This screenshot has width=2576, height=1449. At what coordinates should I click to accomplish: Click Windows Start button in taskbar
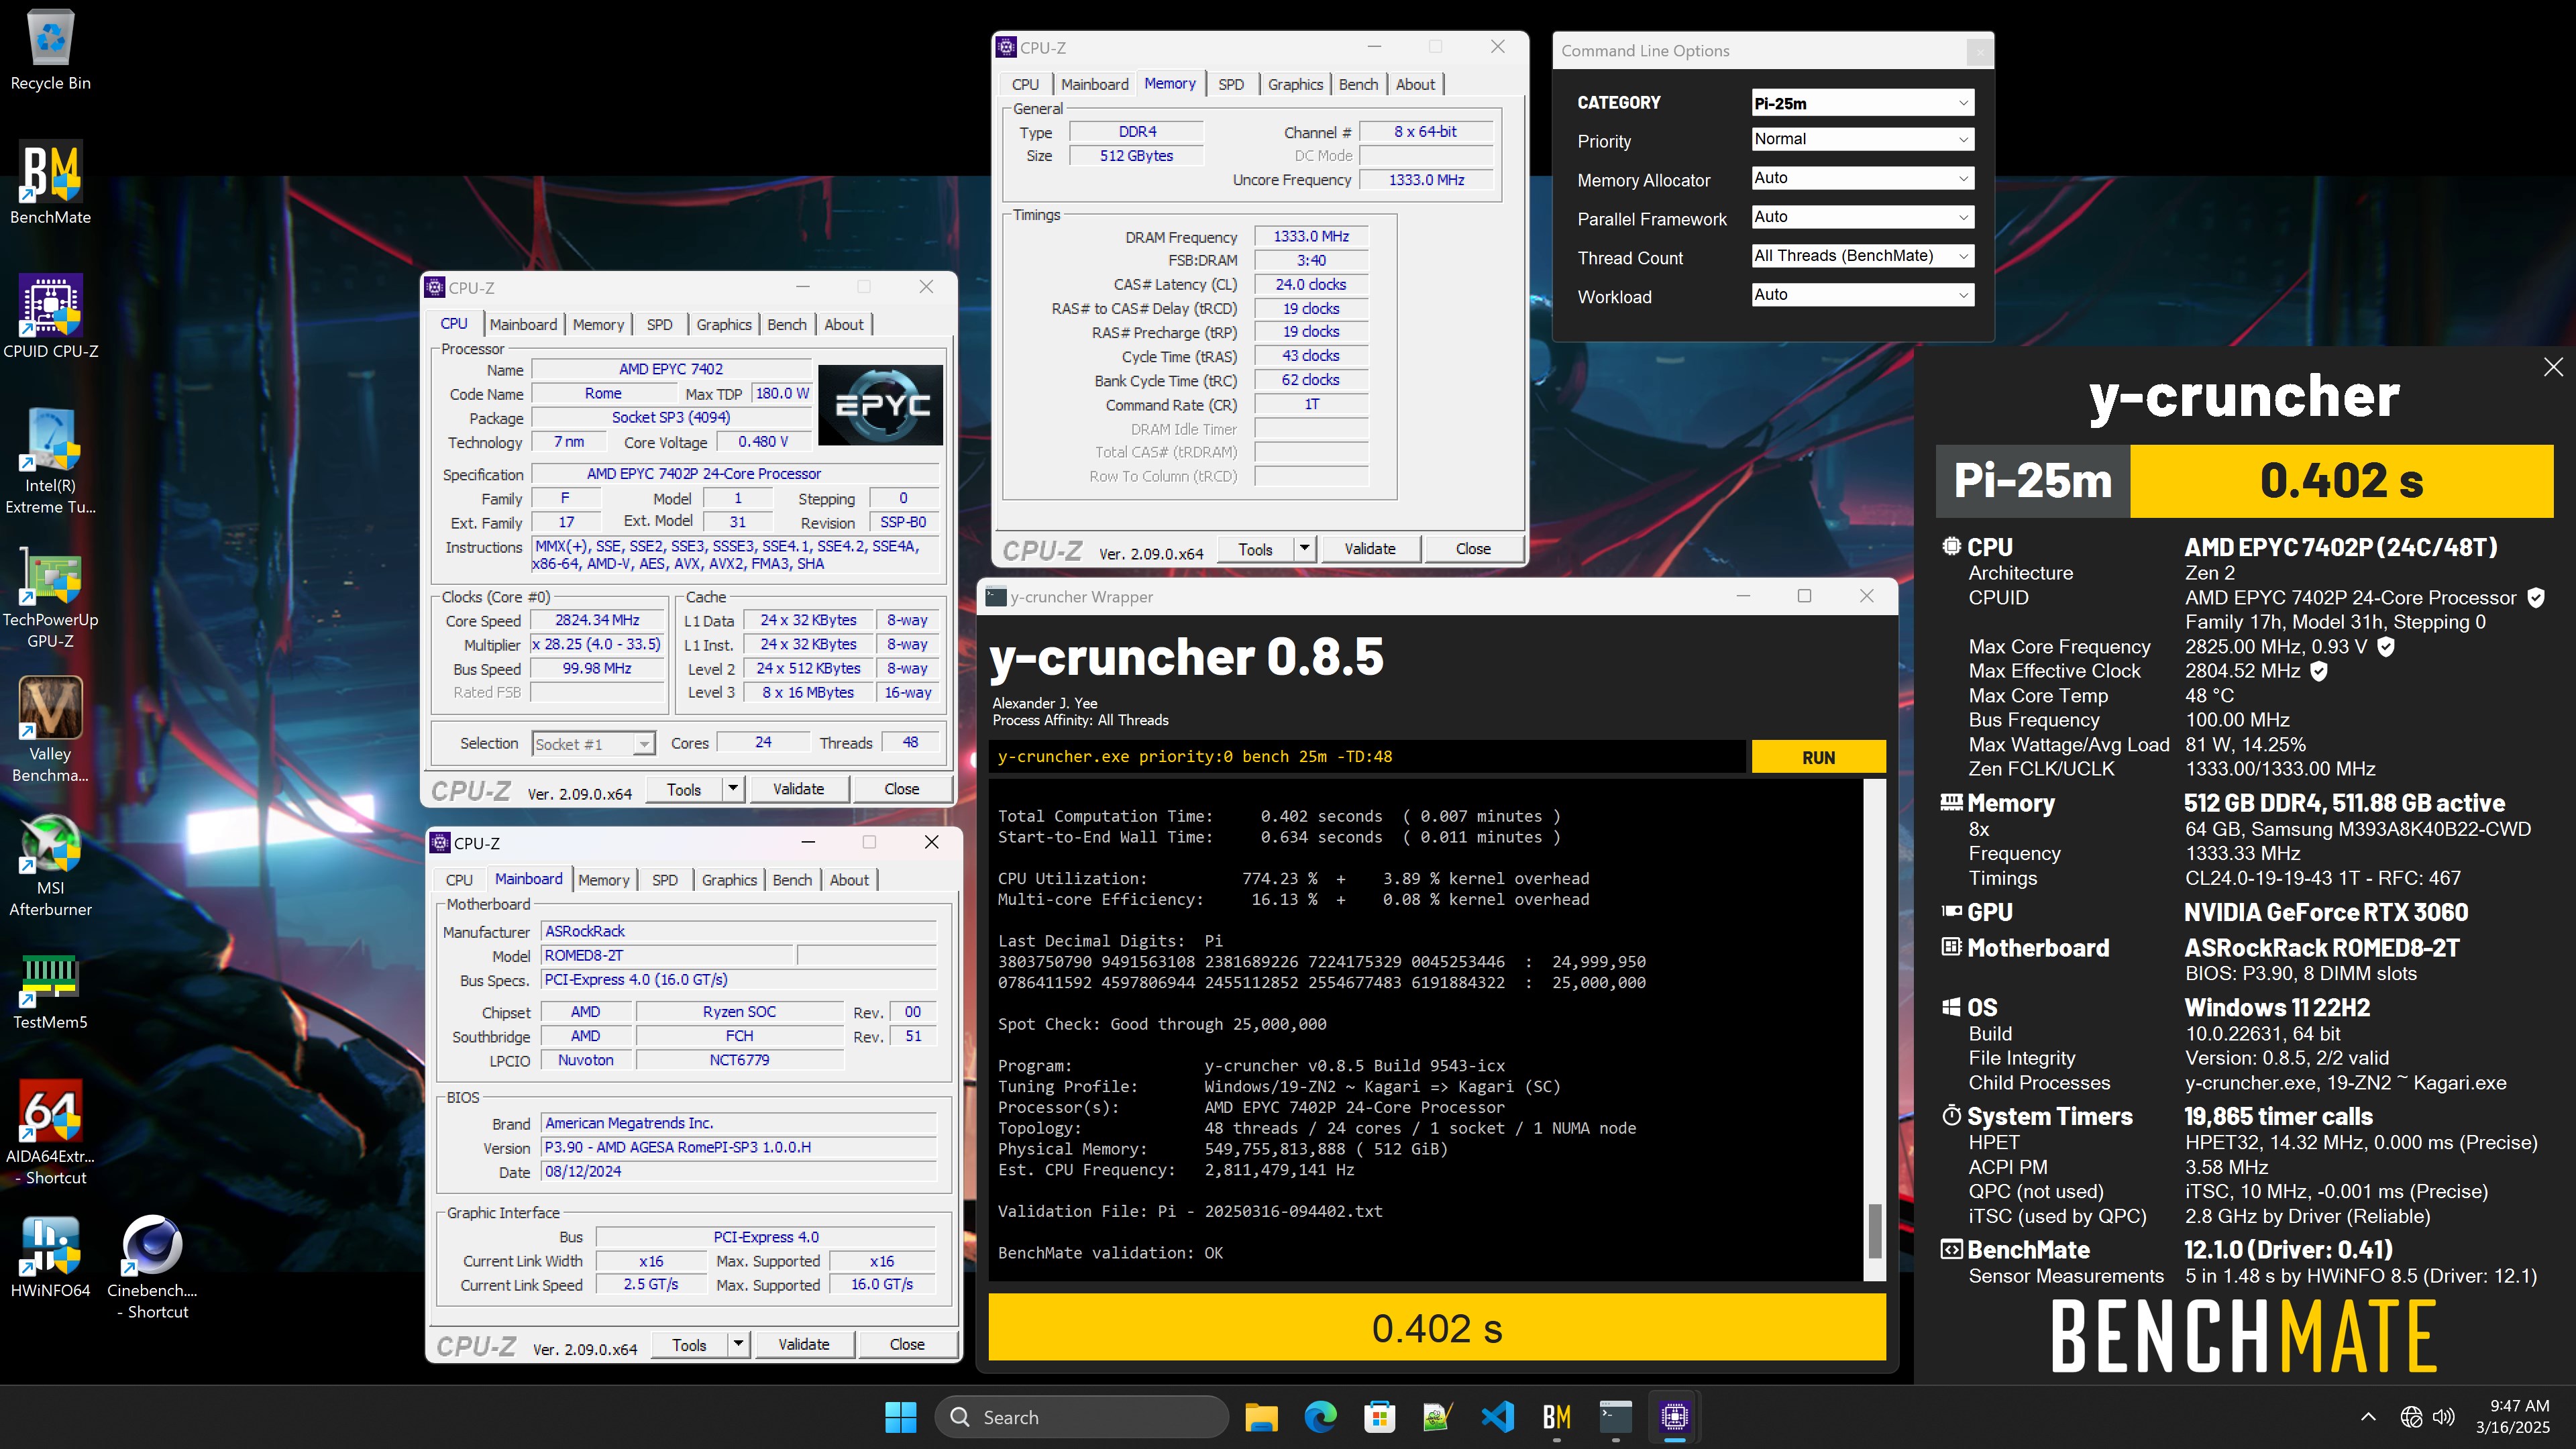[900, 1417]
